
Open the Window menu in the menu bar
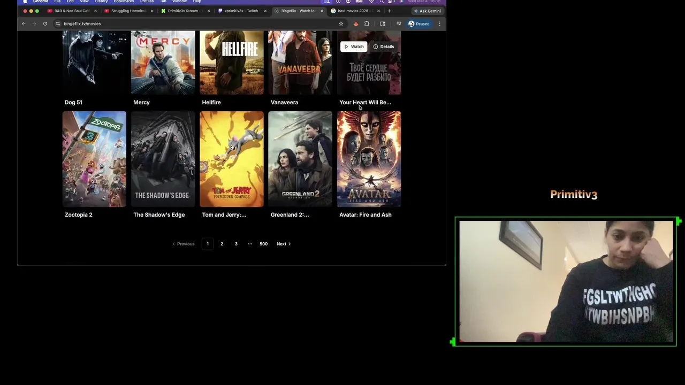pos(179,2)
